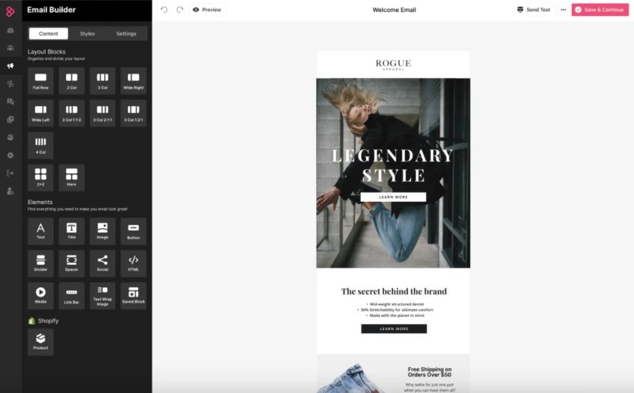Select the Free Shipping on Orders text
Screen dimensions: 634x393
429,372
